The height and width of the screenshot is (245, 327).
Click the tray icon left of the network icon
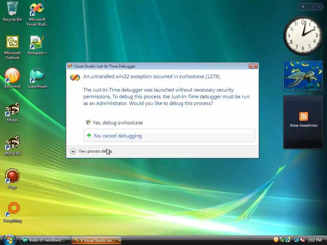pyautogui.click(x=288, y=240)
